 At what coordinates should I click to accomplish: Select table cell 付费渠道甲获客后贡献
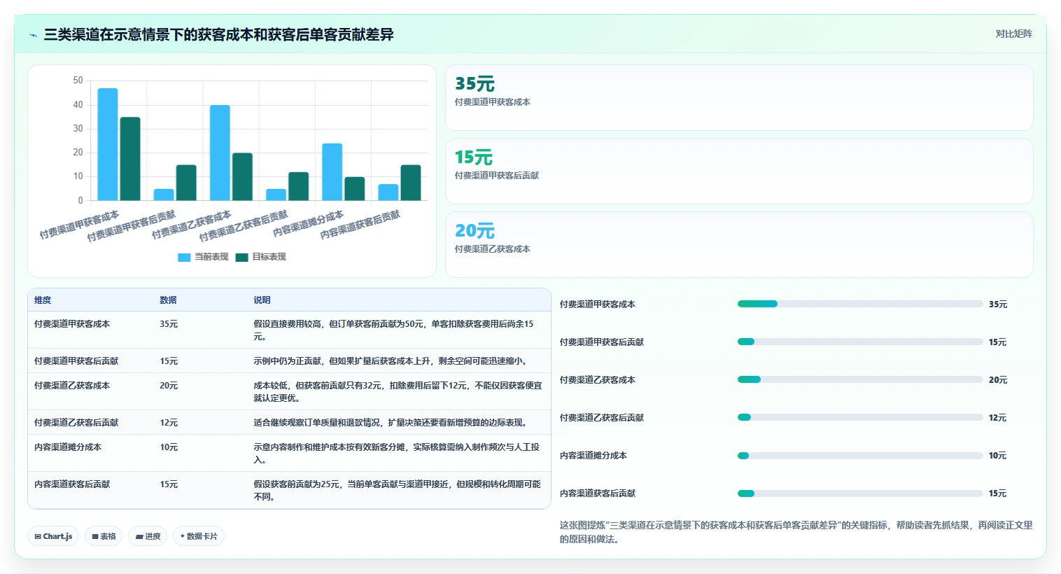[76, 361]
